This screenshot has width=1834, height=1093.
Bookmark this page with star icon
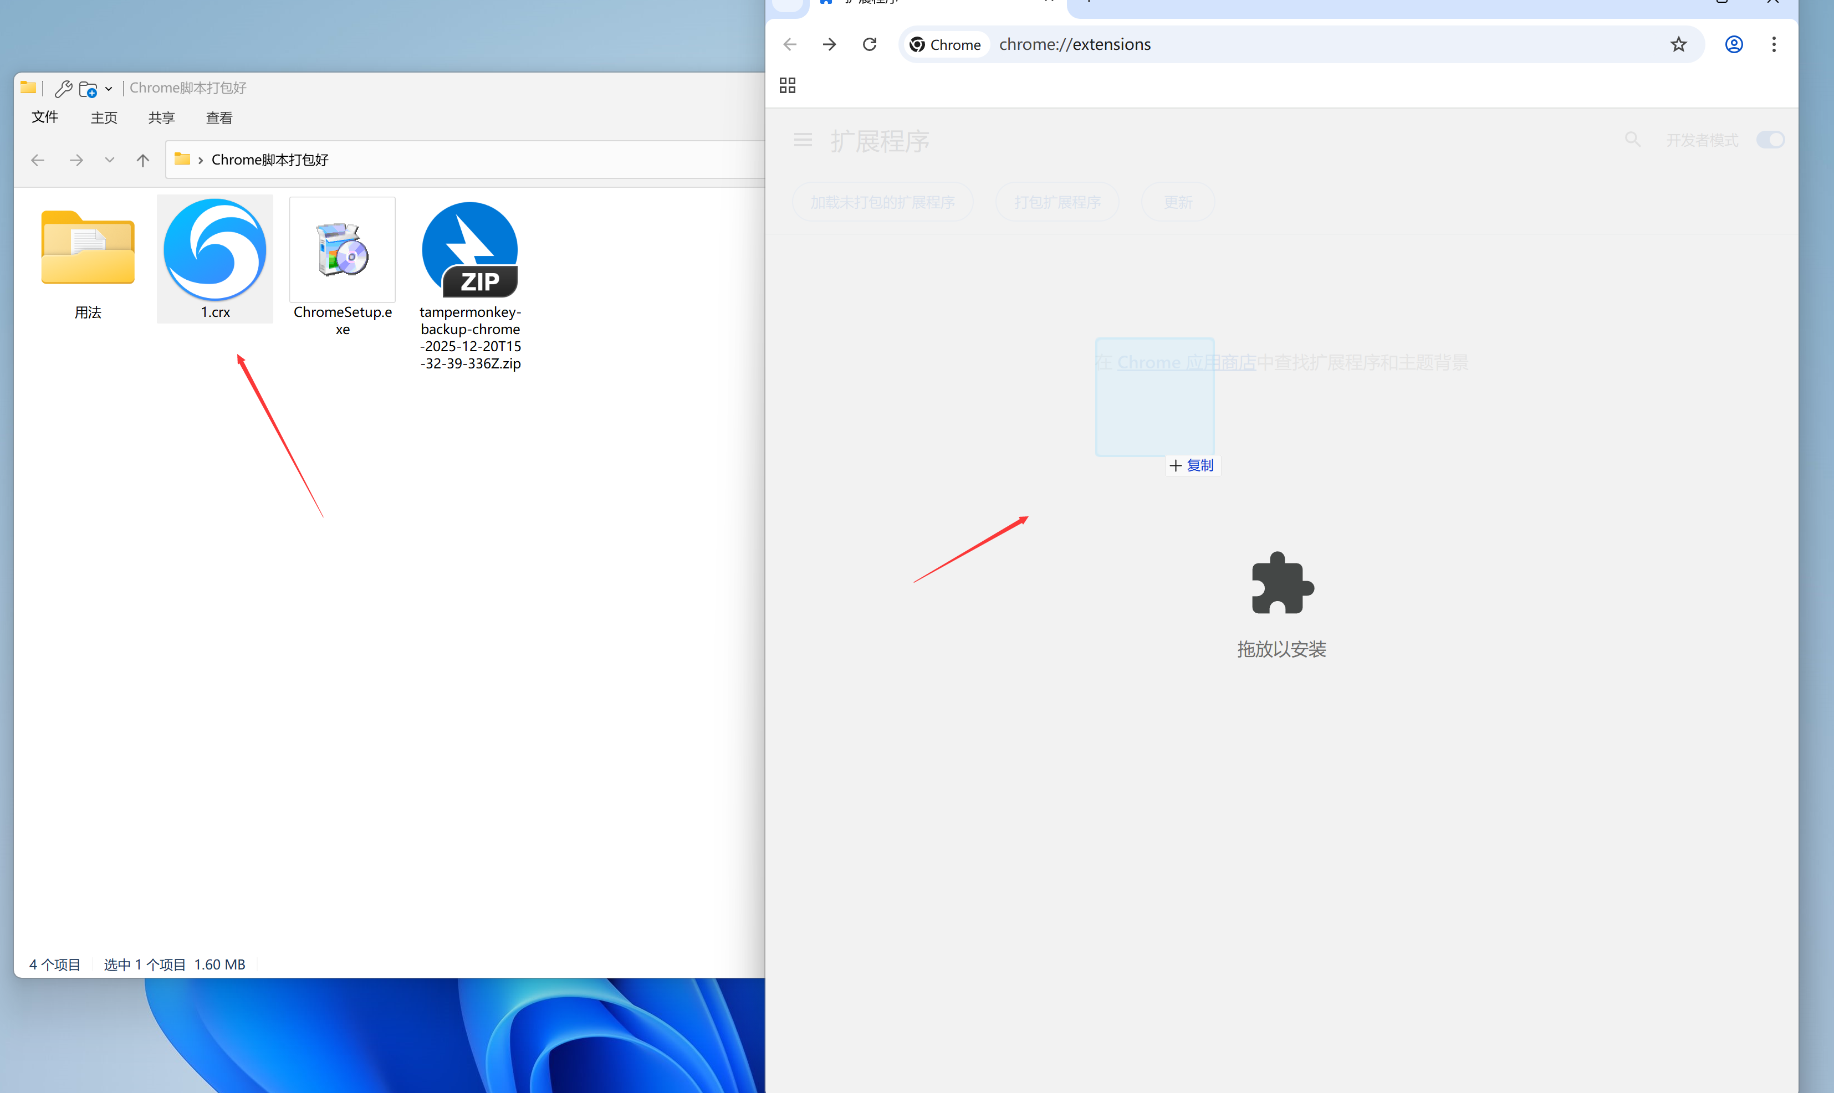[1678, 44]
